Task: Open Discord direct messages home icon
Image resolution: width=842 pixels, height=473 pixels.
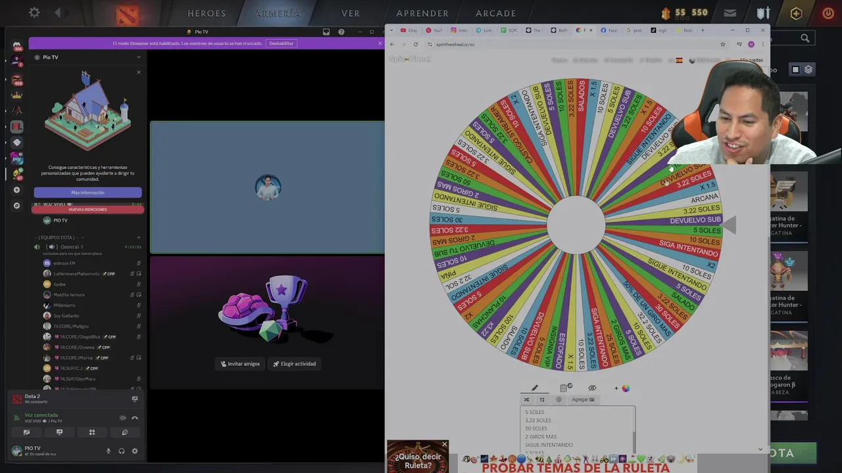Action: click(17, 45)
